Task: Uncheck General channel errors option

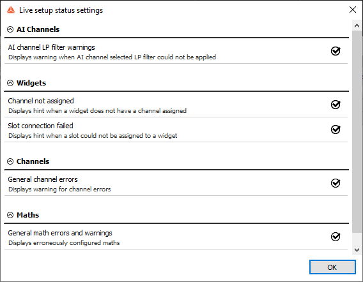Action: pyautogui.click(x=336, y=183)
